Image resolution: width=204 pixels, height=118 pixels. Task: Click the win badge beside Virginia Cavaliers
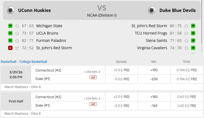pos(193,48)
